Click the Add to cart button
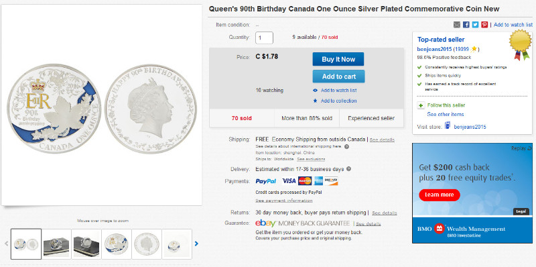Screen dimensions: 536x267 coord(338,76)
